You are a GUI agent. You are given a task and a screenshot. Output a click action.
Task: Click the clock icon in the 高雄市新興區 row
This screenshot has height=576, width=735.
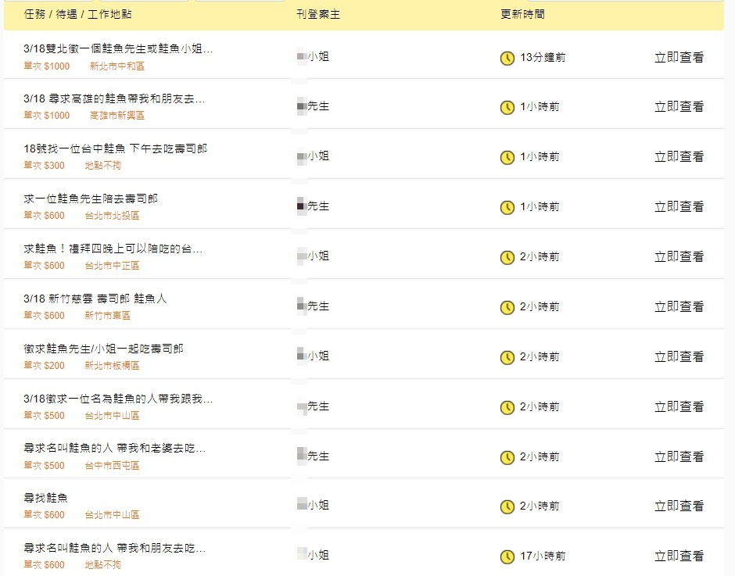click(x=507, y=107)
